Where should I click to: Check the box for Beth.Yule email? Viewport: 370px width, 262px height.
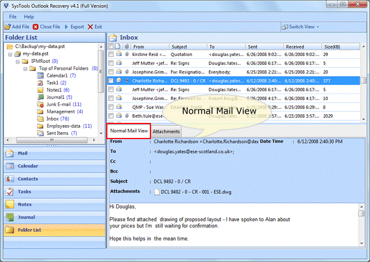click(x=111, y=116)
